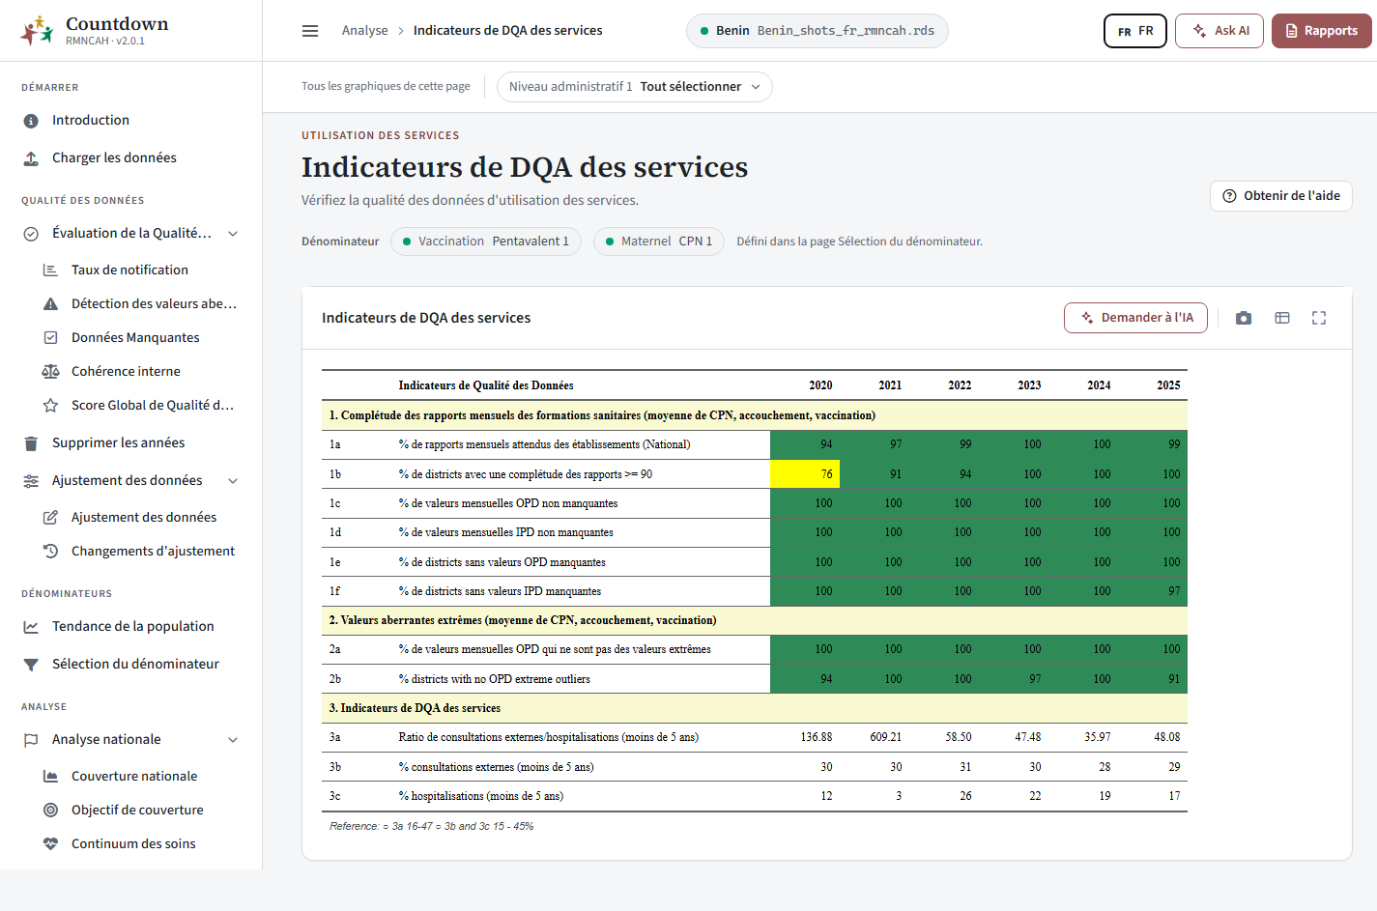Image resolution: width=1377 pixels, height=911 pixels.
Task: Click the heartbeat icon for Continuum des soins
Action: [x=50, y=843]
